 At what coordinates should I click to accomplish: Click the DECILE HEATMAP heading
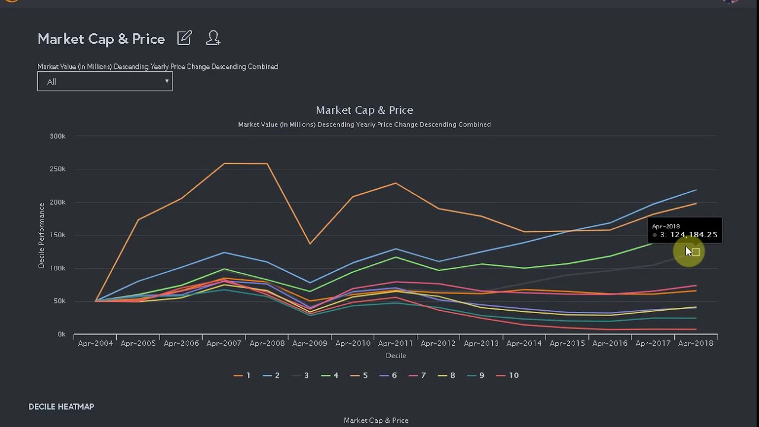click(x=62, y=407)
